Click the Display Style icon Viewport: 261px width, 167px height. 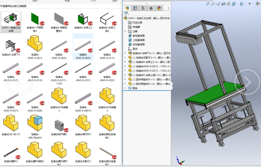pos(242,4)
